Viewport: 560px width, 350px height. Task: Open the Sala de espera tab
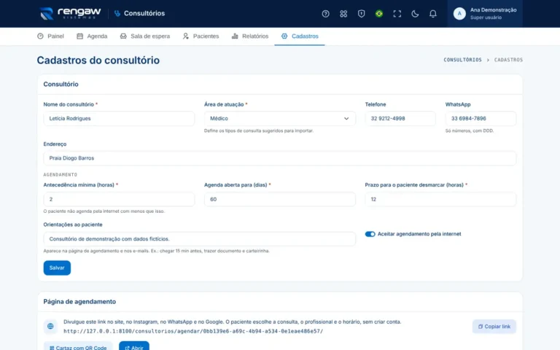point(144,36)
